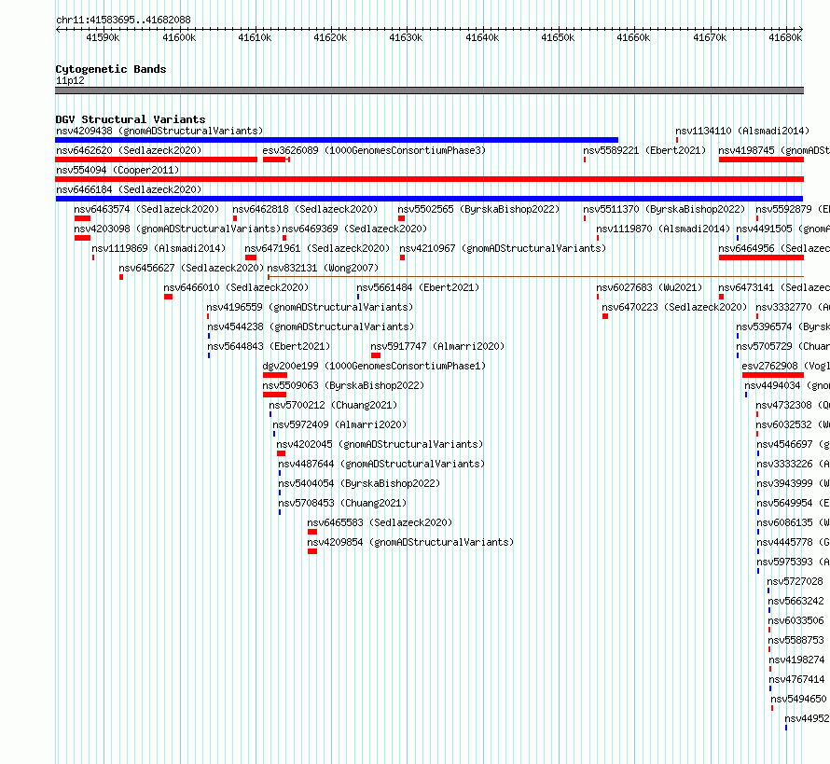This screenshot has height=764, width=830.
Task: Open variant nsv554094 (Cooper2011)
Action: click(x=118, y=170)
